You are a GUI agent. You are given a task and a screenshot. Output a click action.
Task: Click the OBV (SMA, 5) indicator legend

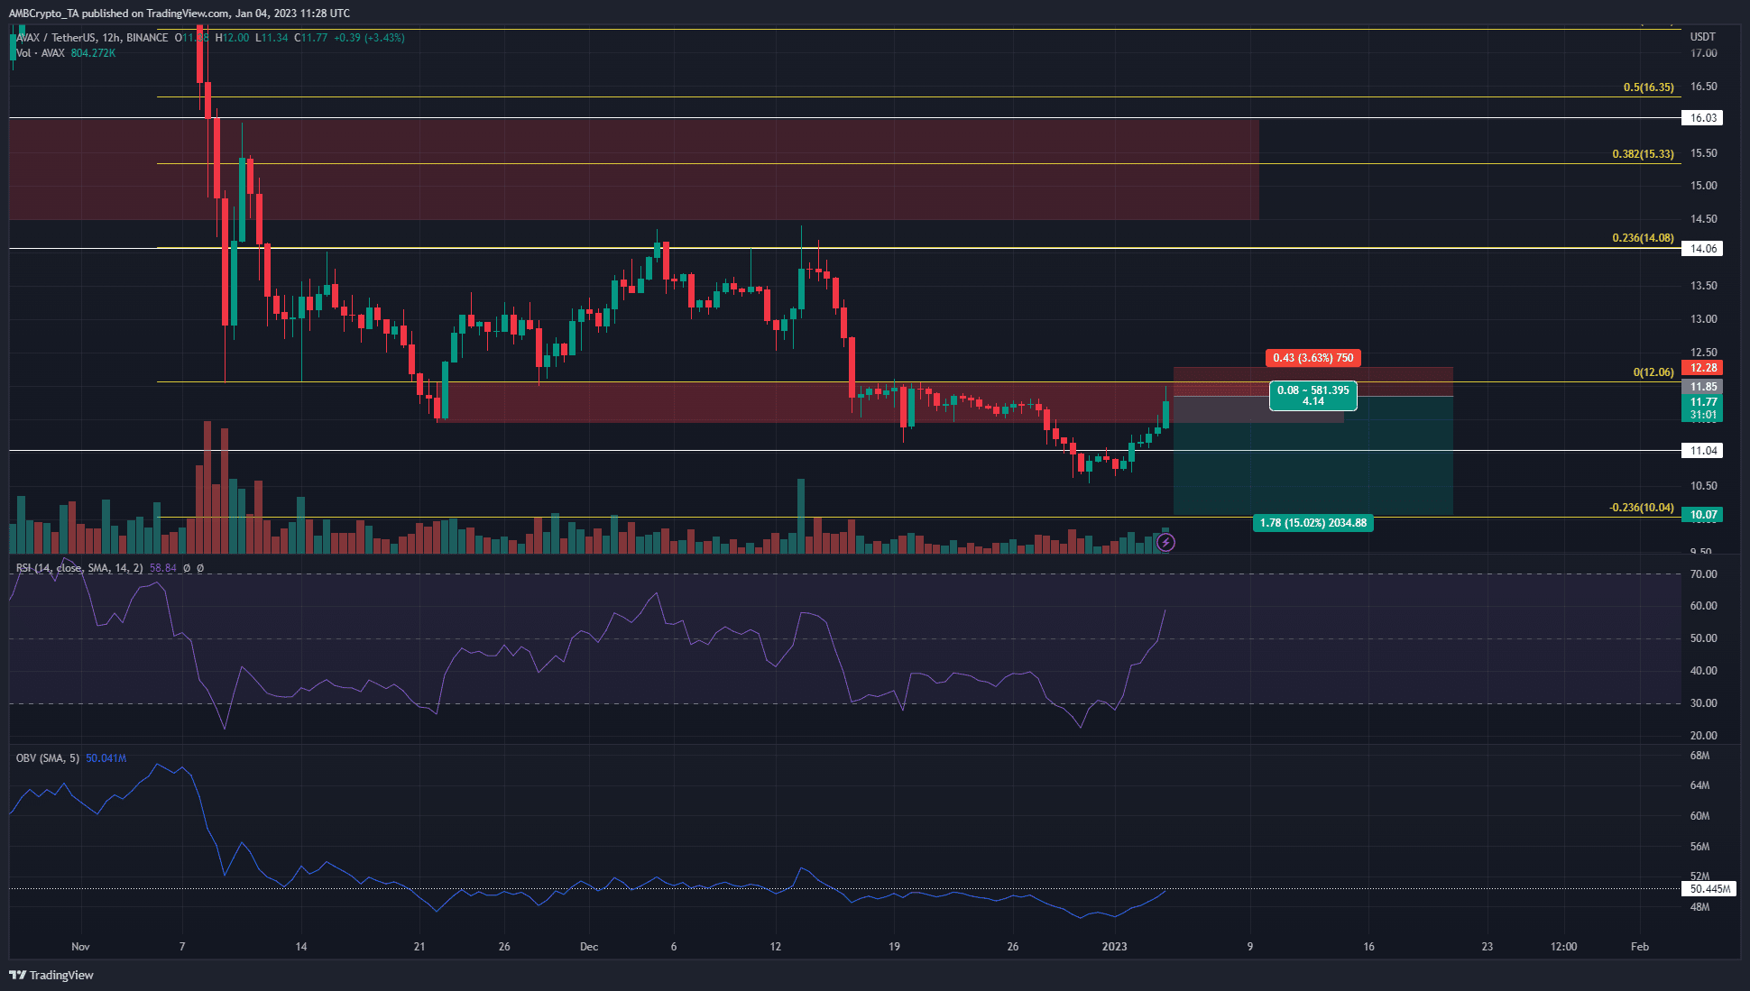pos(48,758)
